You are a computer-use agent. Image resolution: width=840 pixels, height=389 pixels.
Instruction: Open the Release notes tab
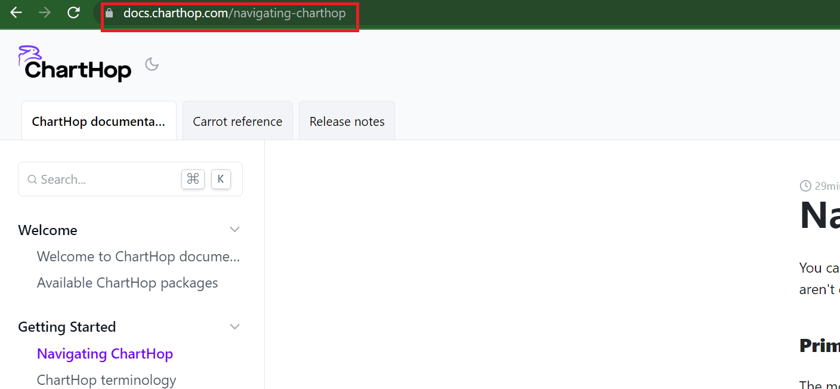pos(347,122)
